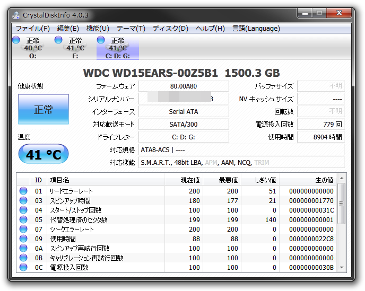Select the F: drive status icon
Image resolution: width=365 pixels, height=291 pixels.
[x=58, y=40]
